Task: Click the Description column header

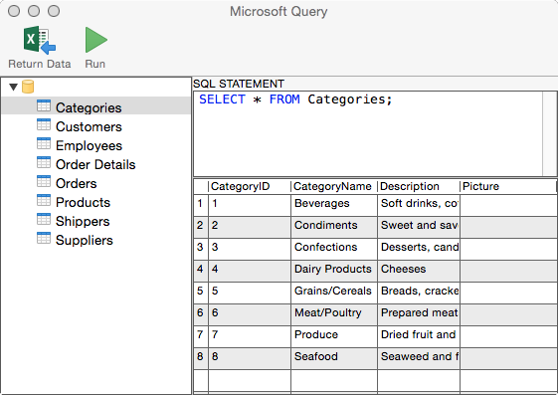Action: click(x=419, y=186)
